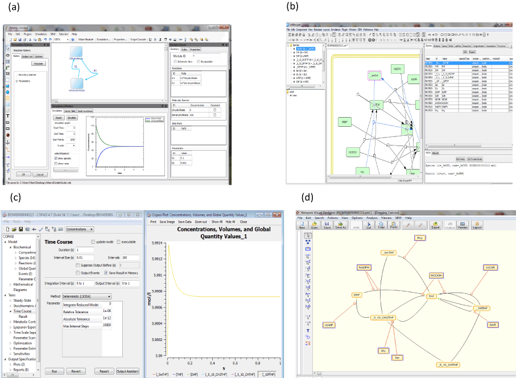Toggle _10fTHF legend entry in Copasi Plot
The height and width of the screenshot is (378, 516).
268,374
